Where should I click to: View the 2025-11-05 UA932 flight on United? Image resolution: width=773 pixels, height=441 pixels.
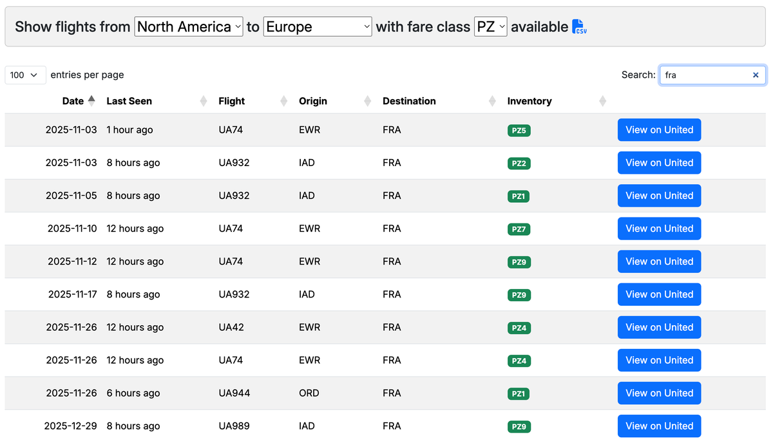click(x=659, y=195)
